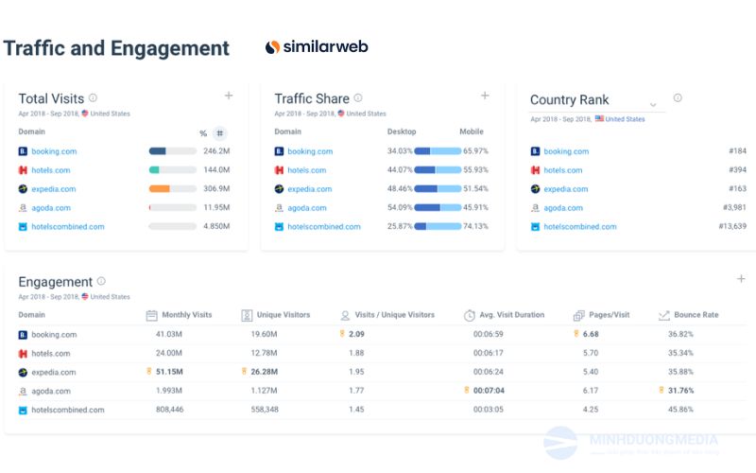Click the Visits / Unique Visitors person icon
Viewport: 756px width, 473px height.
coord(345,315)
